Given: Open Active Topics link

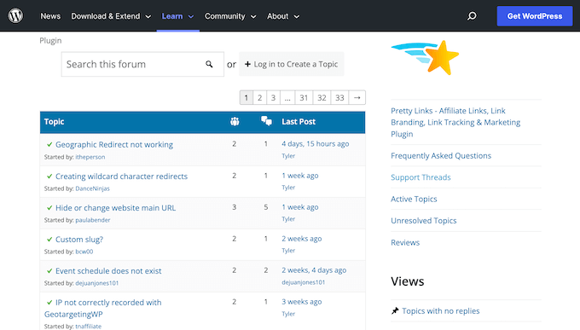Looking at the screenshot, I should 414,199.
